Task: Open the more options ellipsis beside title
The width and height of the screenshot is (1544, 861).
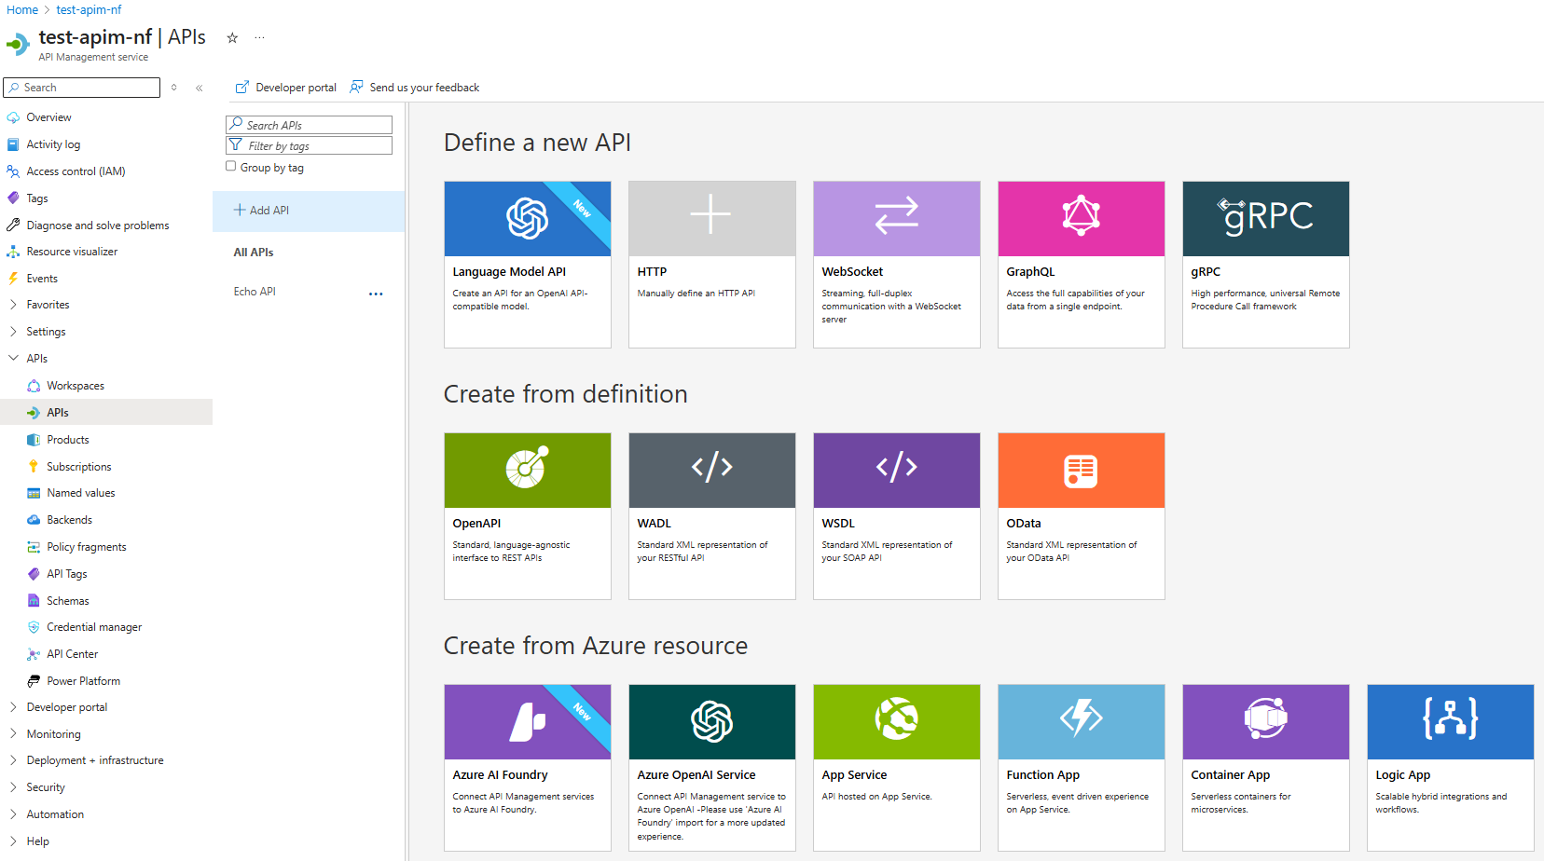Action: 259,37
